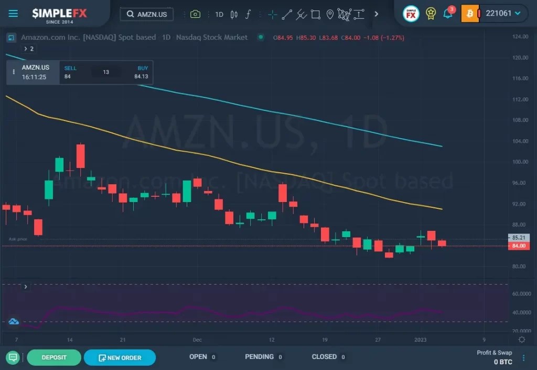This screenshot has height=370, width=537.
Task: Select the text annotation tool
Action: (x=359, y=14)
